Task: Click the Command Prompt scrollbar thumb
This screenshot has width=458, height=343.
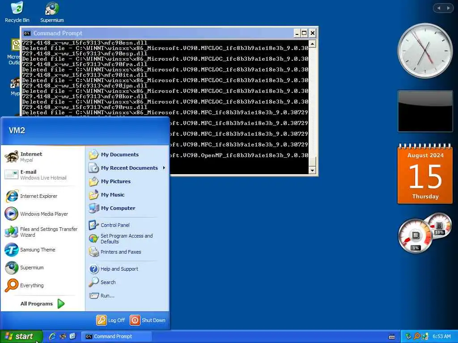Action: tap(312, 161)
